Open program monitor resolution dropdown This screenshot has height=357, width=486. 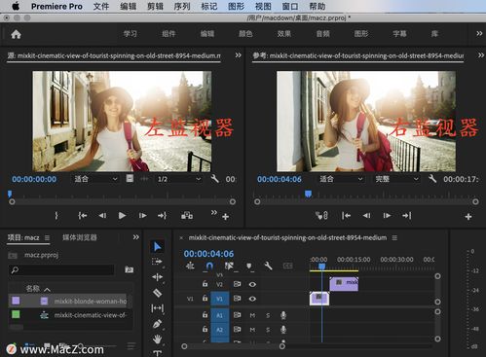(x=396, y=179)
